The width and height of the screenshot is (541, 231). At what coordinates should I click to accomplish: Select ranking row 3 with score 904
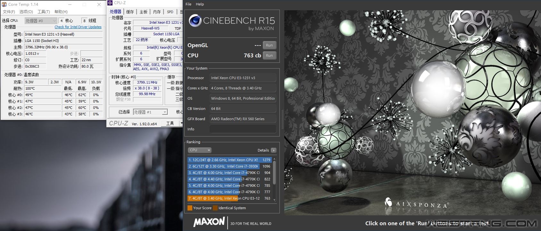click(230, 173)
